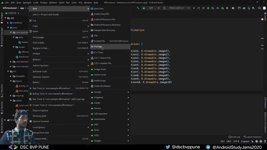Select the mipmap folder row
Viewport: 267px width, 150px height.
[16, 95]
